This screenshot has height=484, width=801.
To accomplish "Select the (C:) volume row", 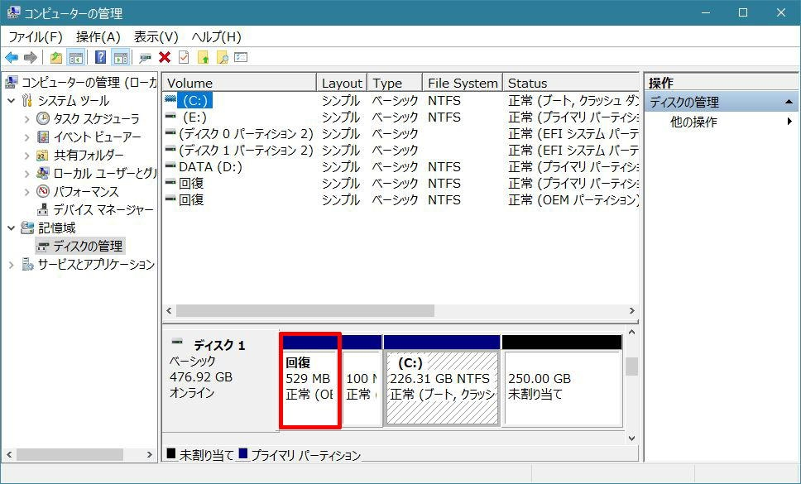I will coord(401,101).
